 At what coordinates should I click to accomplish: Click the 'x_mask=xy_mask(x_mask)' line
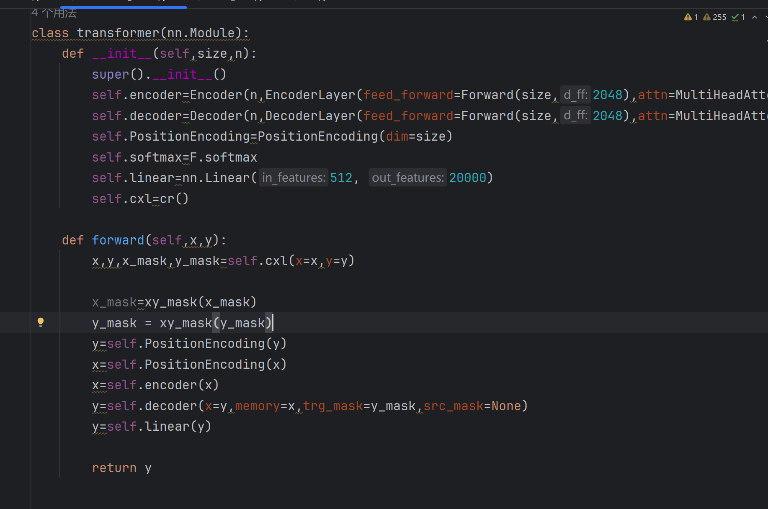(x=174, y=302)
